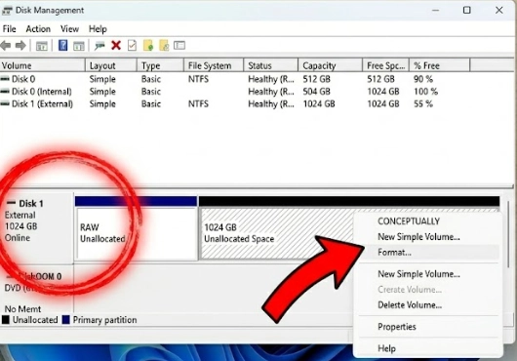517x361 pixels.
Task: Open the Help menu in the menu bar
Action: [x=98, y=29]
